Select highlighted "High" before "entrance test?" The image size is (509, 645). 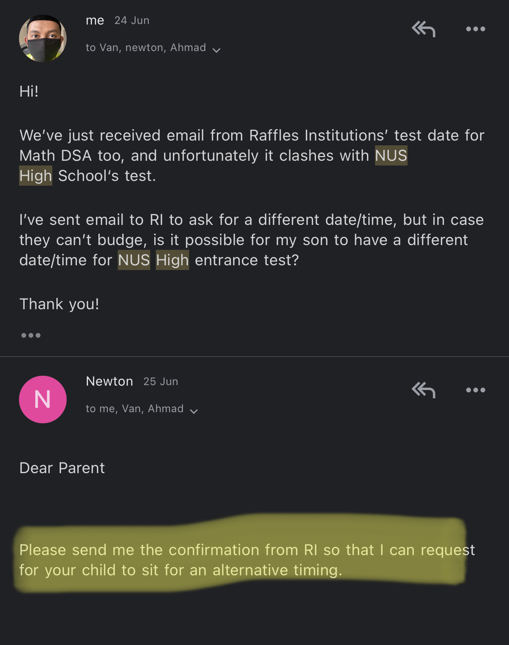tap(172, 260)
